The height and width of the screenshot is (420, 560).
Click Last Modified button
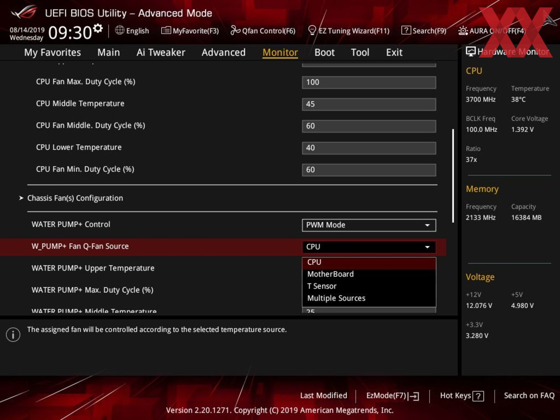324,396
